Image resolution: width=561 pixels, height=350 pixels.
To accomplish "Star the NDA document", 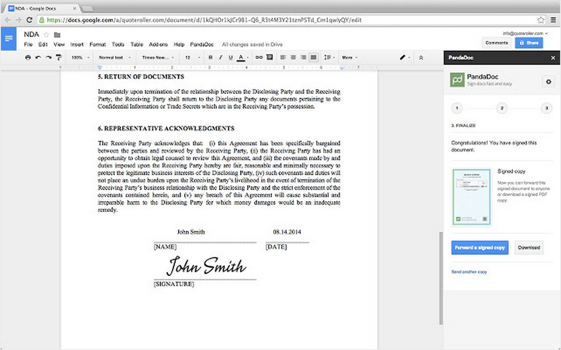I will [46, 35].
